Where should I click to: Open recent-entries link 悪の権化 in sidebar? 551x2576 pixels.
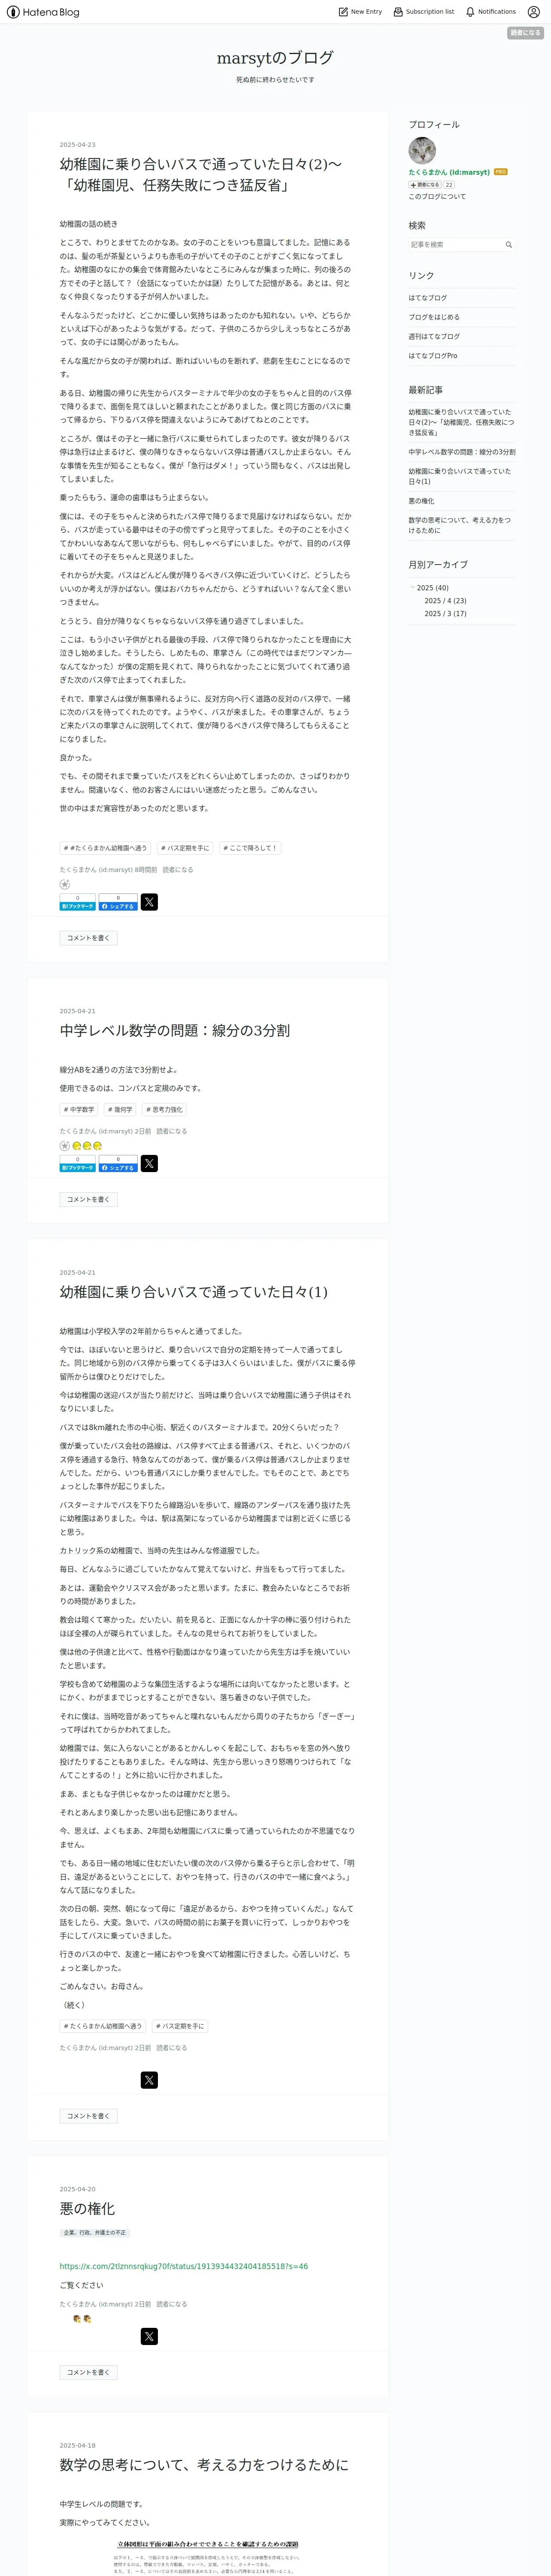point(421,501)
